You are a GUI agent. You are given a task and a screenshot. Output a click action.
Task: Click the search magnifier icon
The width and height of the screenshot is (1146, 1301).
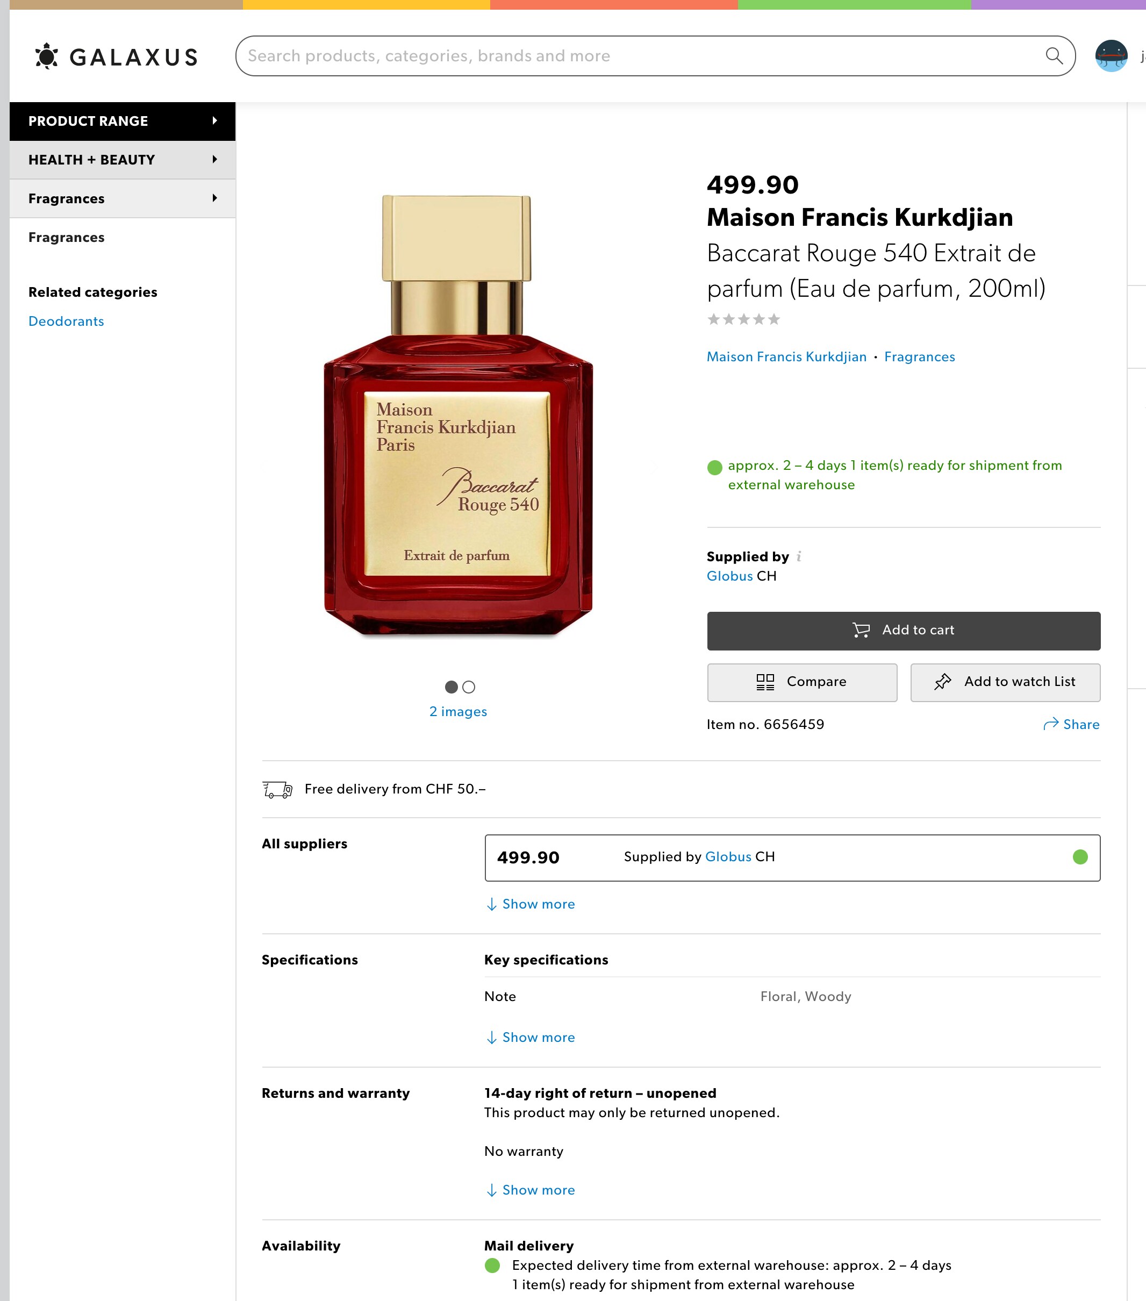1054,56
